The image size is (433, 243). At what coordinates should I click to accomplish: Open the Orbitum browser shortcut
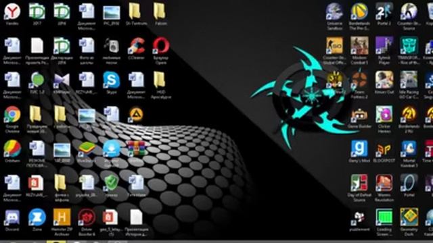(x=12, y=149)
